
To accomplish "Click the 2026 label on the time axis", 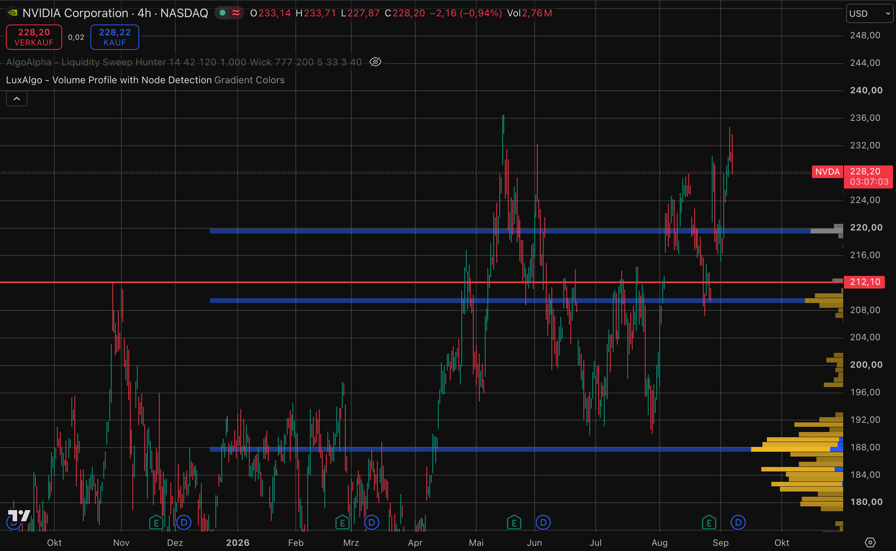I will pos(238,543).
